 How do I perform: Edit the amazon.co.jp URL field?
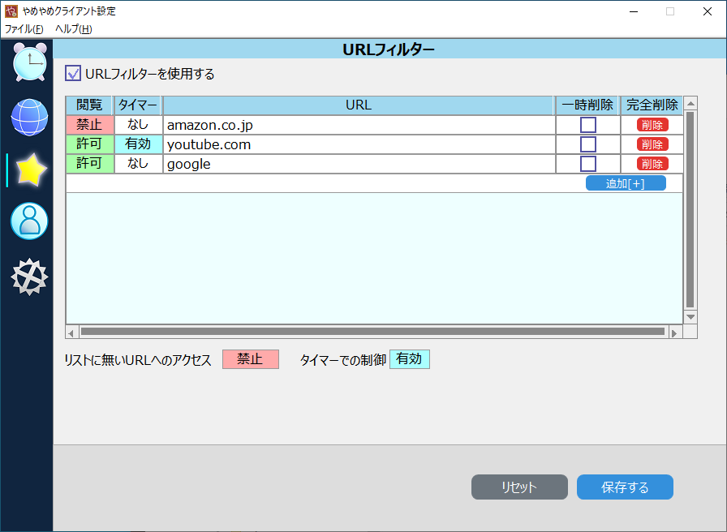point(359,125)
